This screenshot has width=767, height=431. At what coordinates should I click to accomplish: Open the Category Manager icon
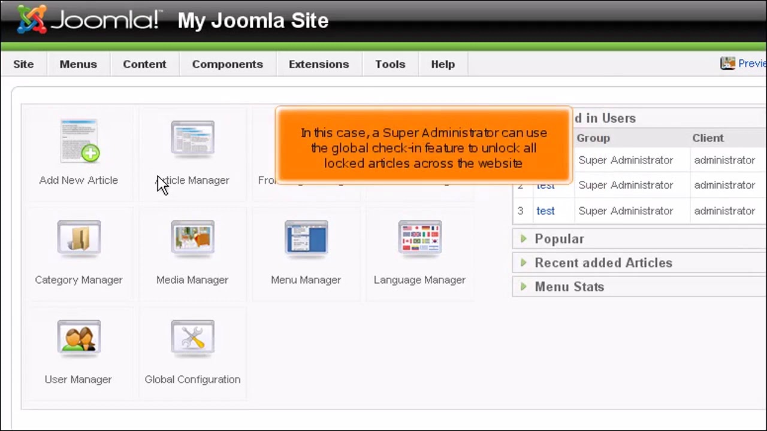[x=78, y=239]
